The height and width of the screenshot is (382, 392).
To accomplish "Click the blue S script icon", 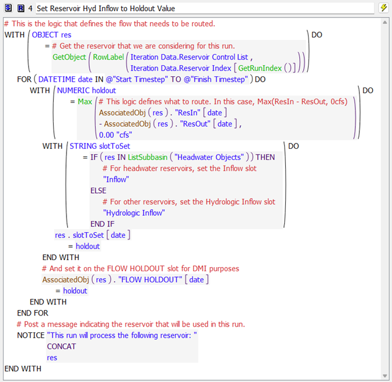I will coord(8,9).
